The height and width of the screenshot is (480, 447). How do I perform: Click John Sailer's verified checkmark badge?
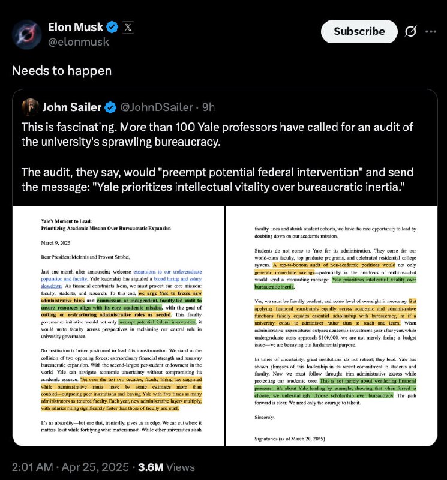coord(110,107)
